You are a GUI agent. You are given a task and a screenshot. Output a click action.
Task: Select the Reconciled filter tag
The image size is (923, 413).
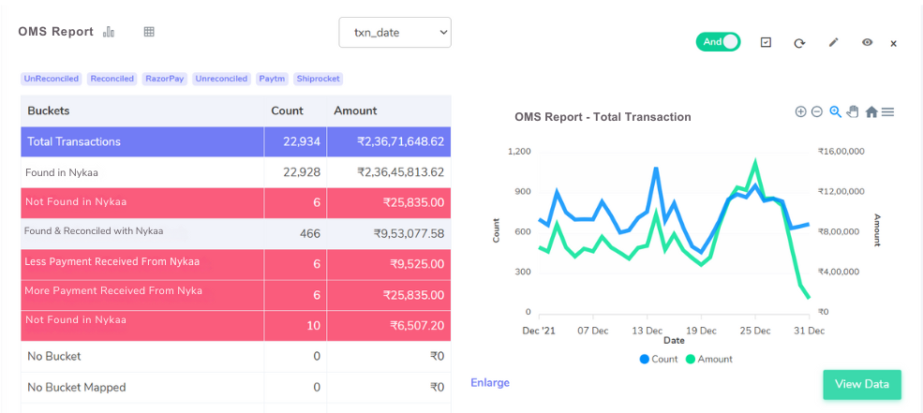click(112, 79)
